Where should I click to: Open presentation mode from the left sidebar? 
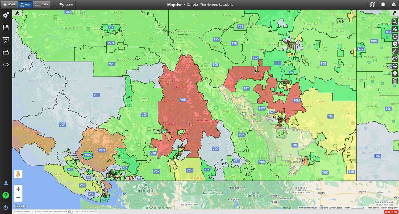click(6, 40)
